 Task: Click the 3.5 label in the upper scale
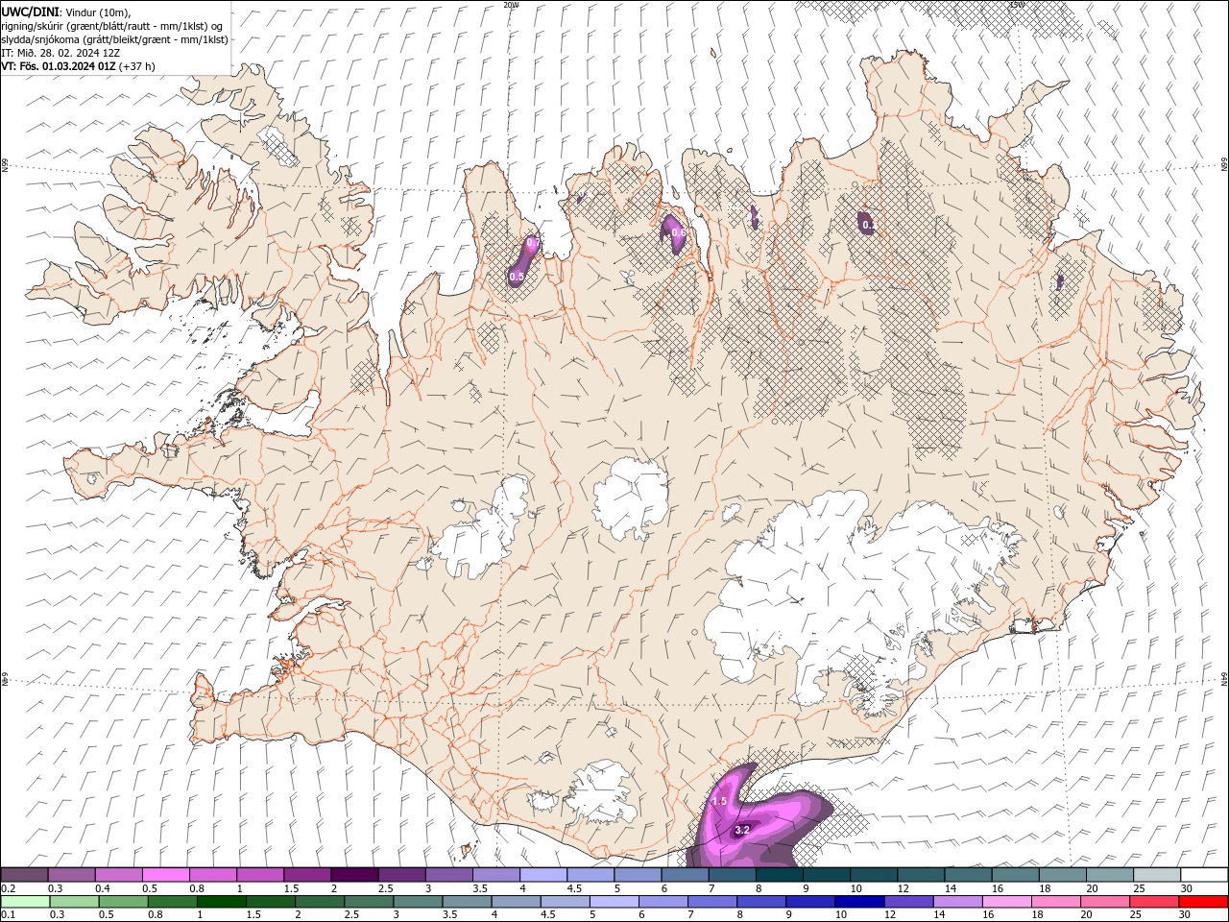(x=479, y=888)
